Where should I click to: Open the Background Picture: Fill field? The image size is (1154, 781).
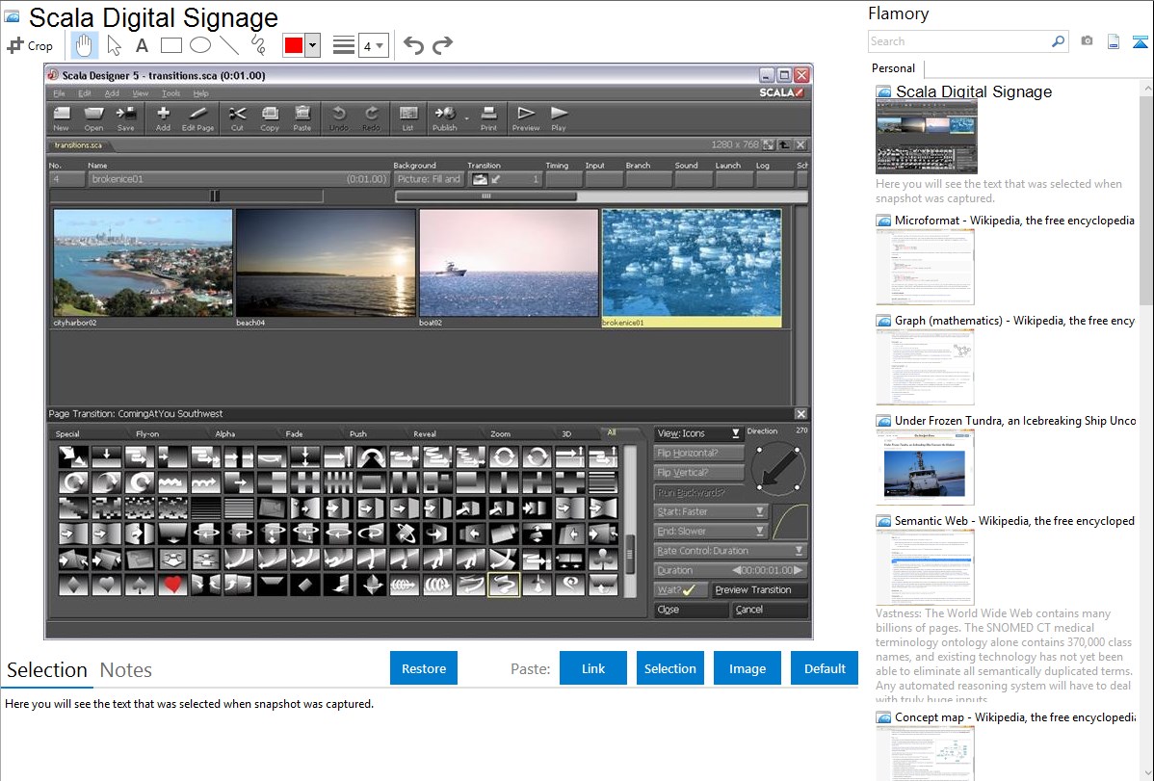[429, 179]
